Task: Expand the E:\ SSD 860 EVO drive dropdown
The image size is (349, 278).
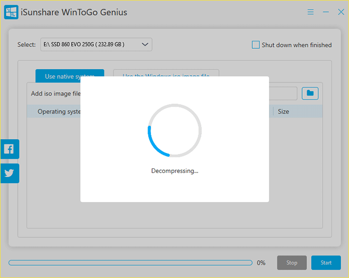Action: pyautogui.click(x=96, y=44)
